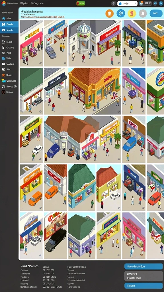Open the thumbnail of the pink storefront with purple crates

(31, 43)
